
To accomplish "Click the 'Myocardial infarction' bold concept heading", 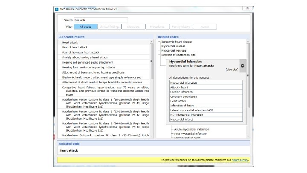I will click(x=185, y=62).
